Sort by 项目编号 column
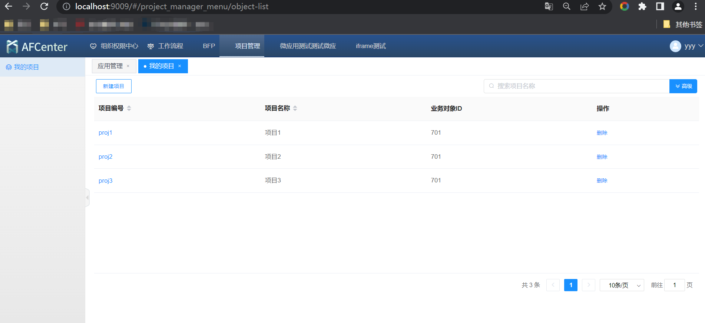 click(129, 108)
